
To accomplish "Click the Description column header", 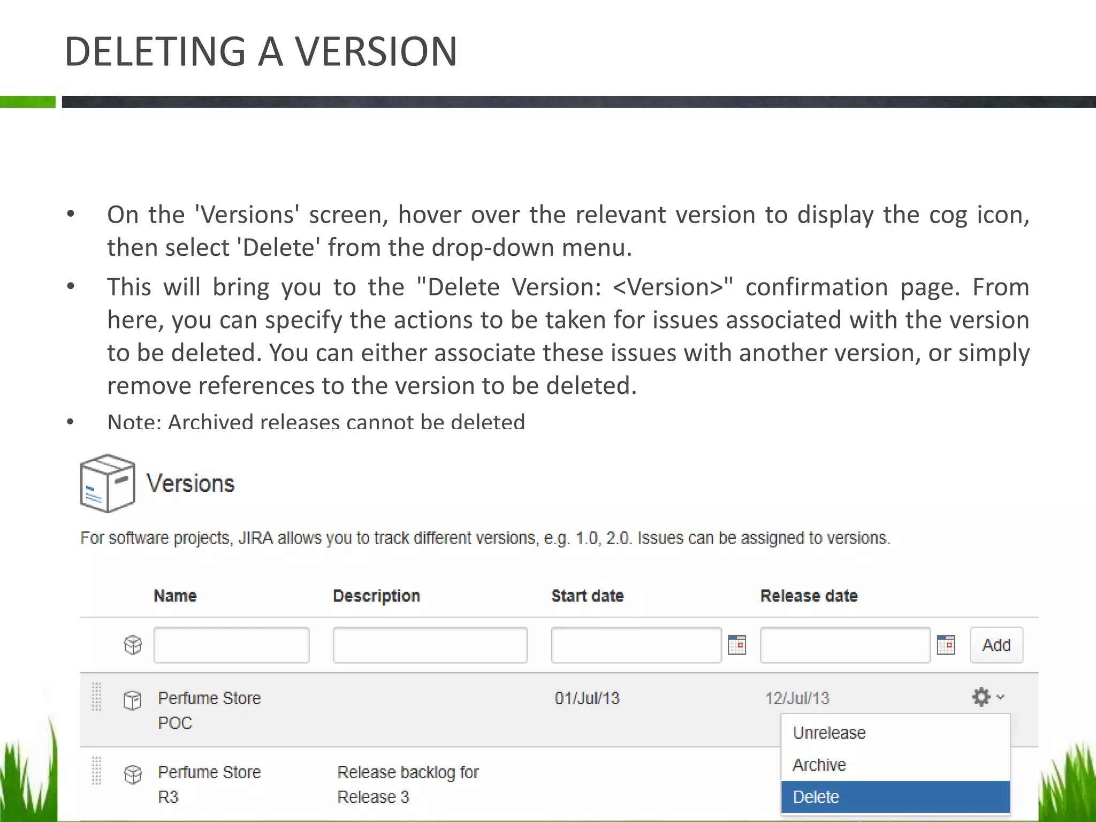I will (376, 596).
